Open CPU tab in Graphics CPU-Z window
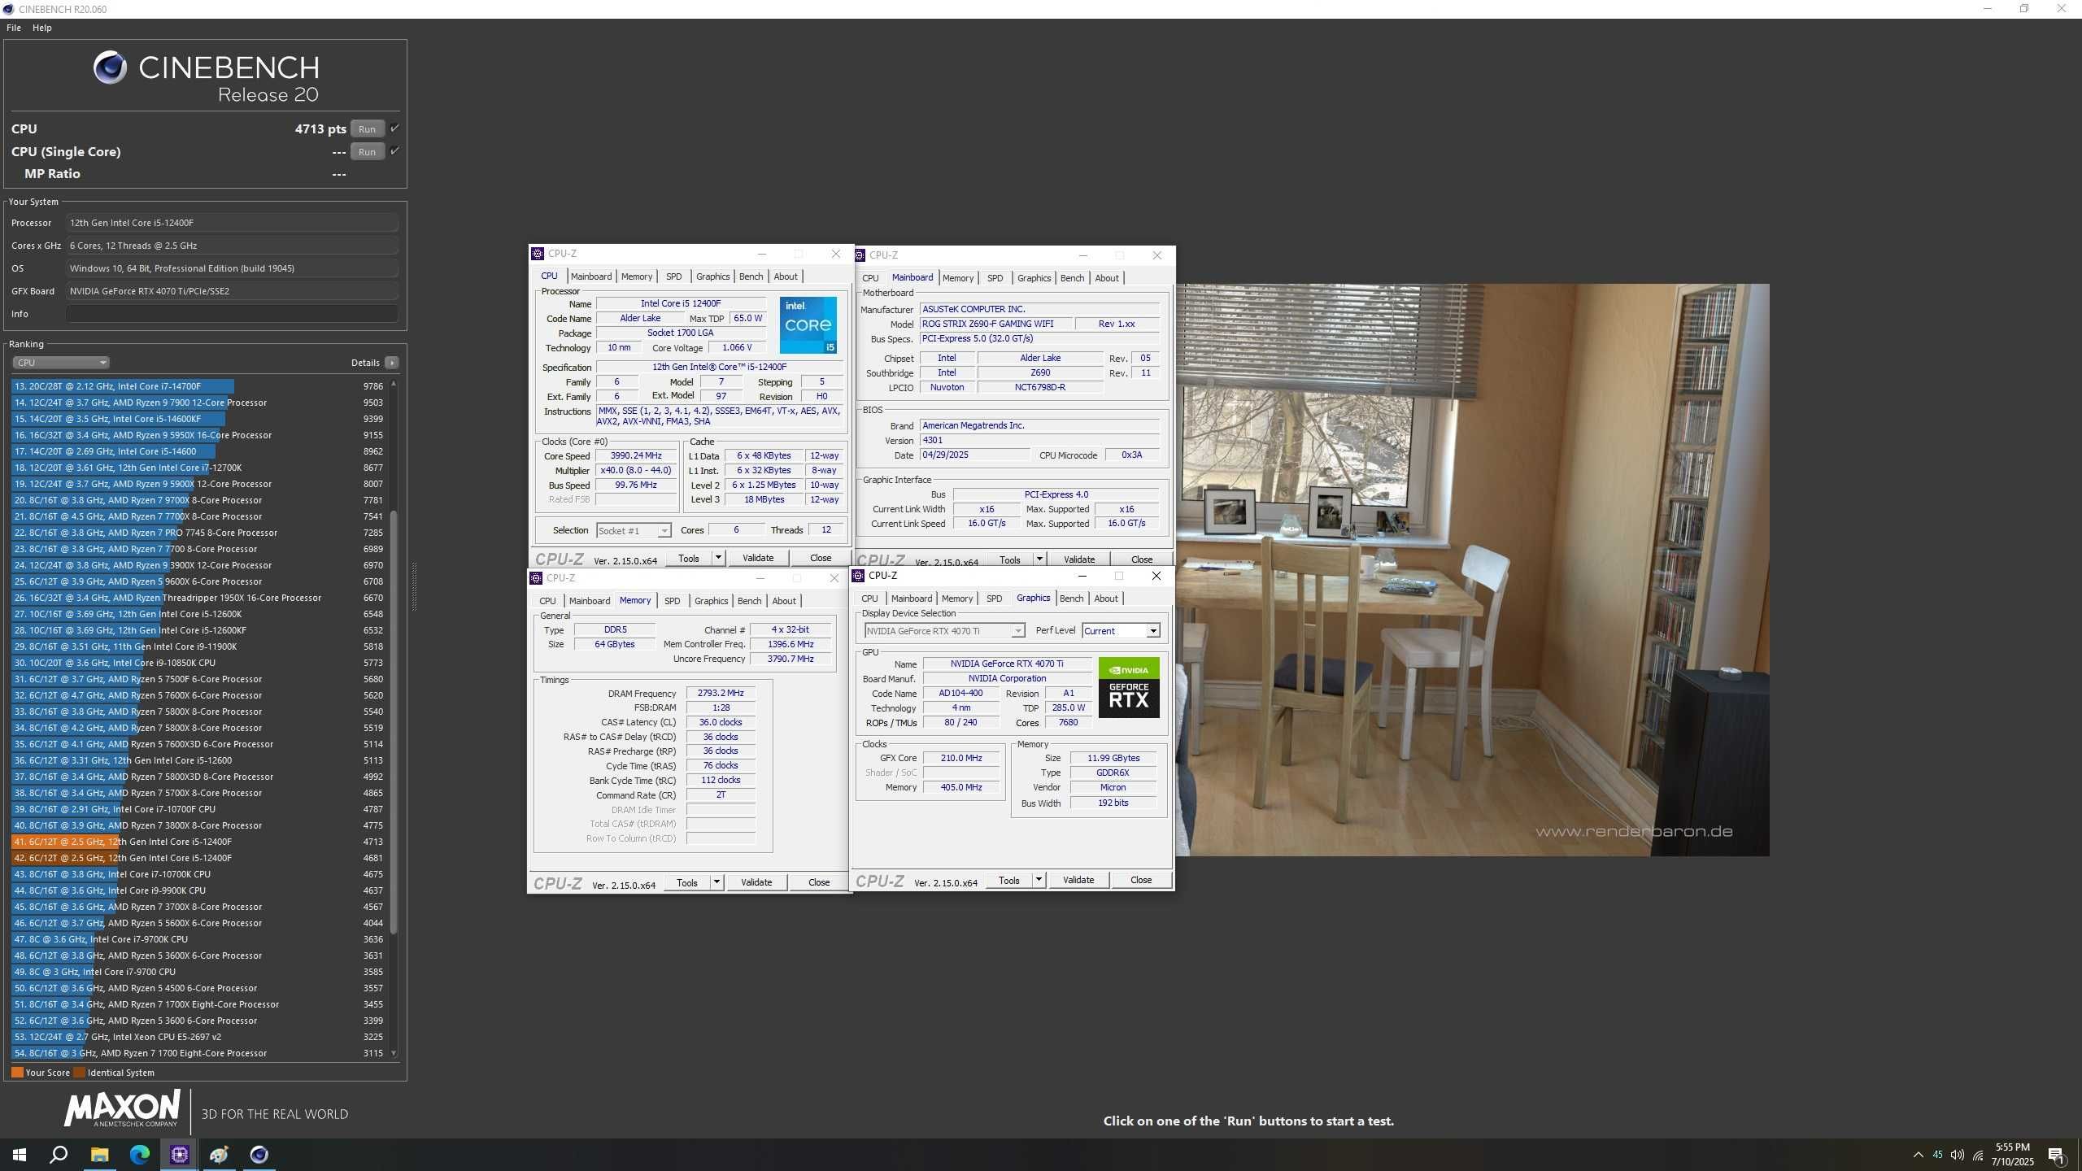Screen dimensions: 2082x1171 point(869,599)
